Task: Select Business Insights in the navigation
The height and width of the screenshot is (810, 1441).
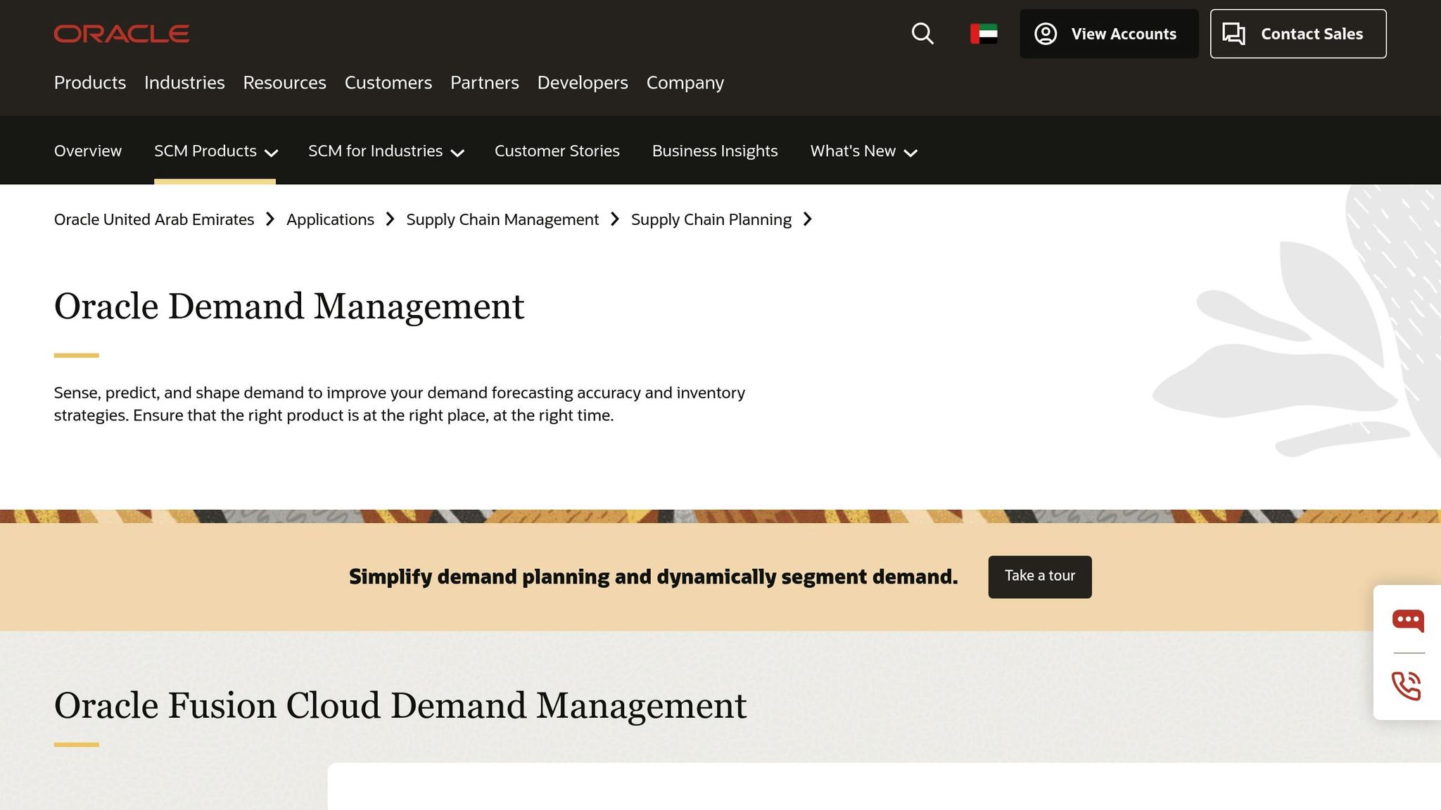Action: point(715,150)
